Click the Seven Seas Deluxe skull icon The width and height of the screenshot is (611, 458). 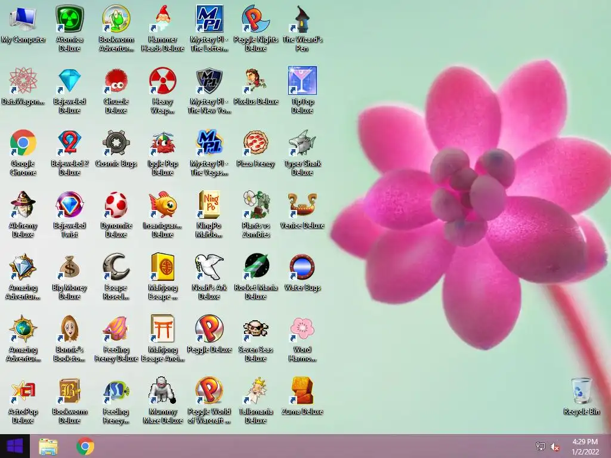[x=255, y=329]
